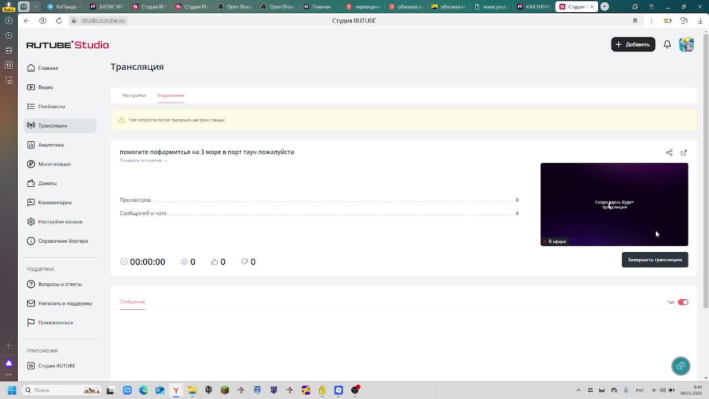Open Главная in the sidebar

tap(48, 68)
